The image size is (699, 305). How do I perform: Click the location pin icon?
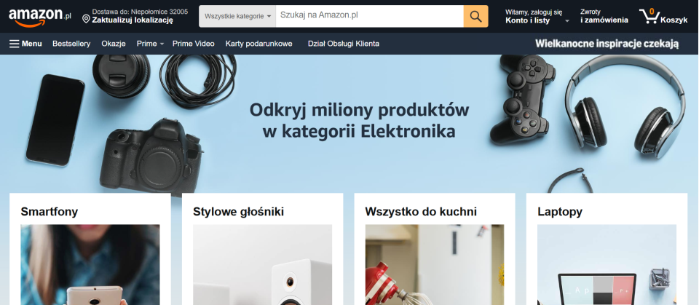coord(87,19)
